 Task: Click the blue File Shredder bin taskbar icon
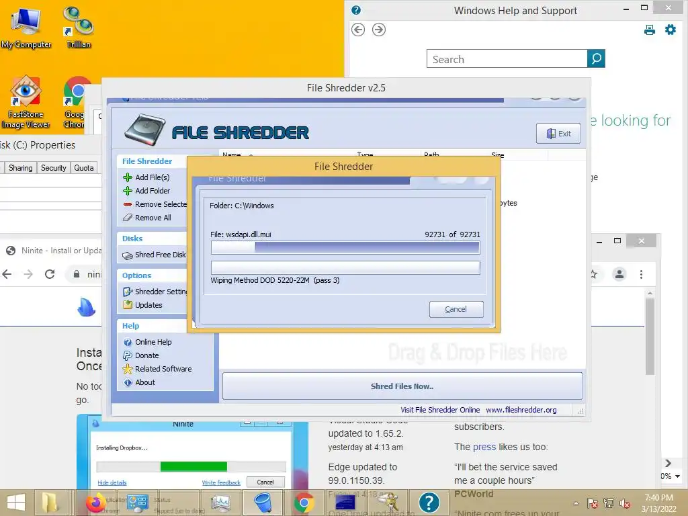(263, 503)
